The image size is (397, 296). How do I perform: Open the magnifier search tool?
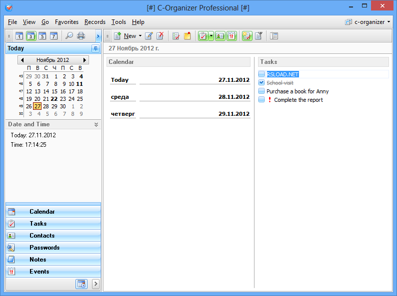coord(69,36)
